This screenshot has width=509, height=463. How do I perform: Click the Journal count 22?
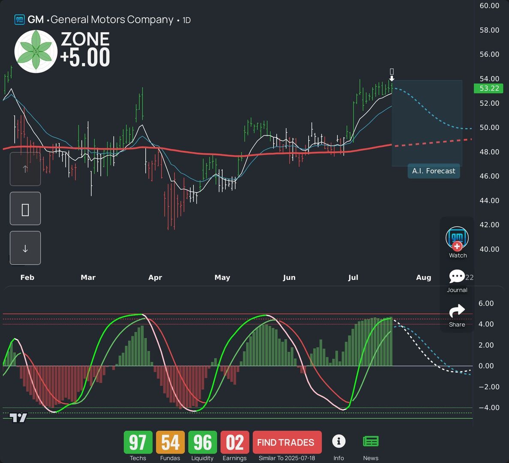pos(470,277)
